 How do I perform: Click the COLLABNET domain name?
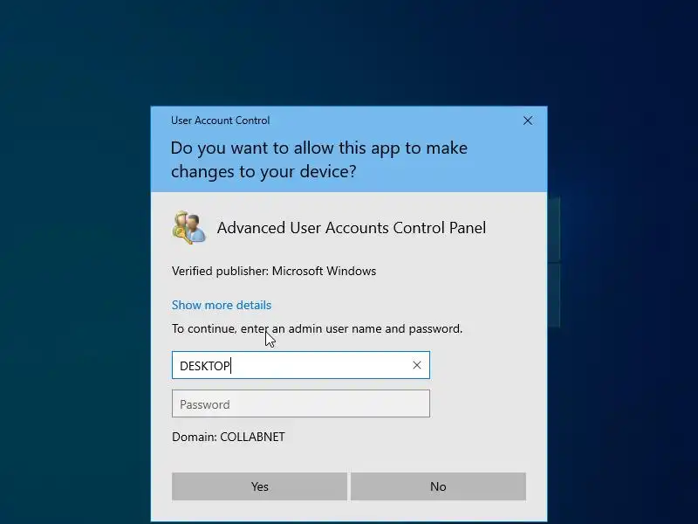(252, 438)
